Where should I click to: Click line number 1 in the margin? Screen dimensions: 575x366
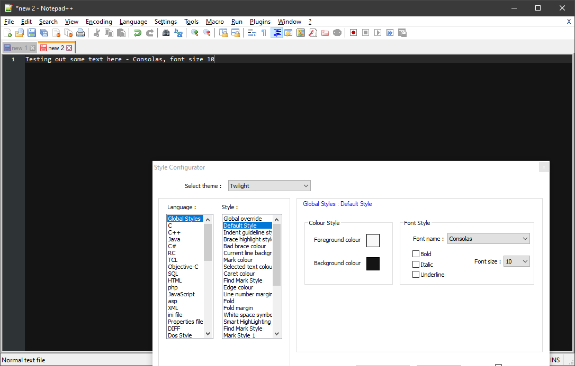click(x=13, y=59)
